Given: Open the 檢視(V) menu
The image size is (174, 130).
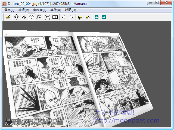Looking at the screenshot, I should click(24, 10).
